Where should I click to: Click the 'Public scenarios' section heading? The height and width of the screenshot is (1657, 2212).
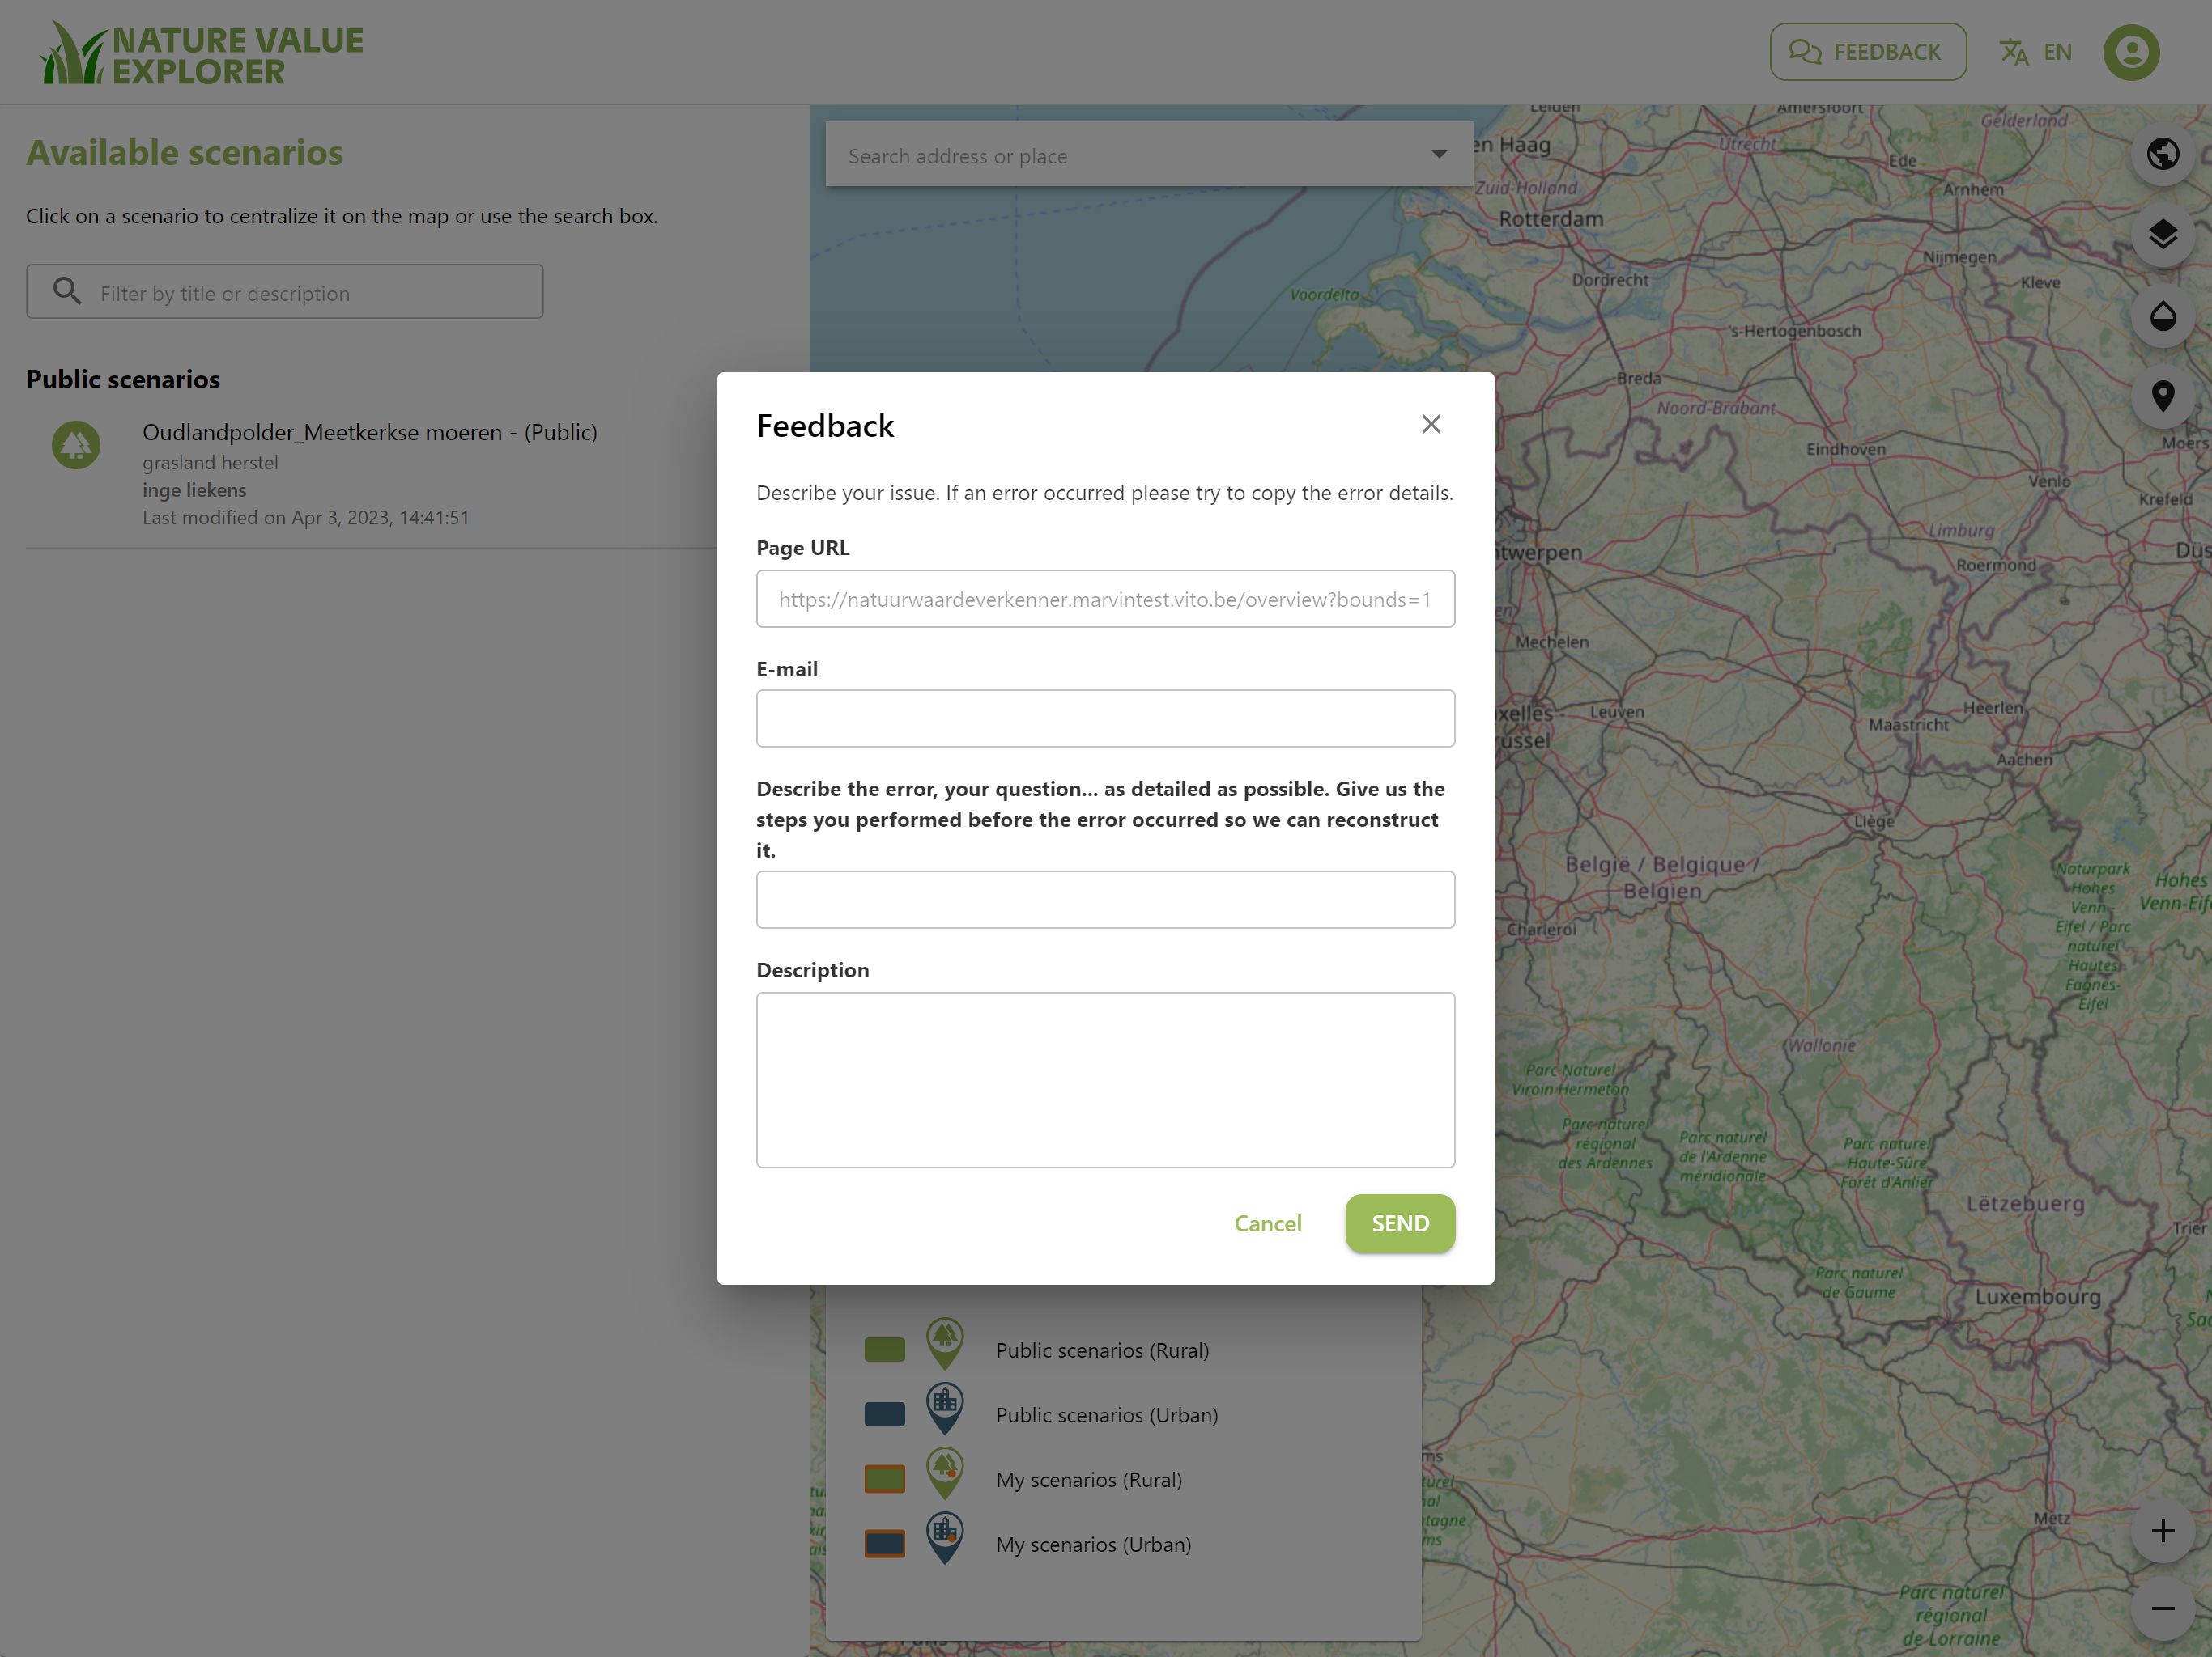123,379
